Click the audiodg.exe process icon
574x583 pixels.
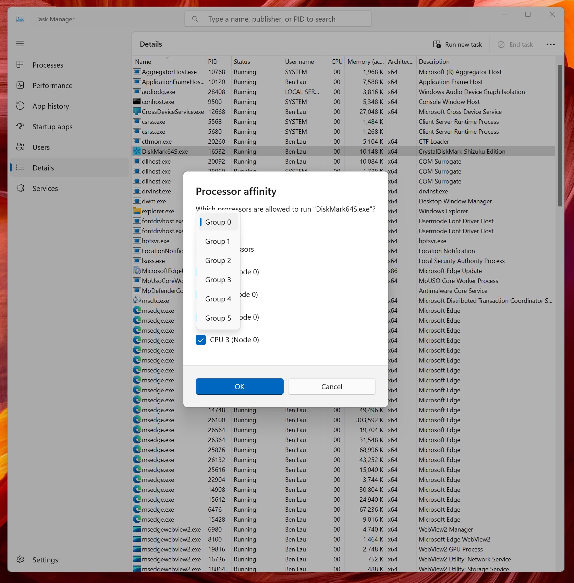pos(137,92)
